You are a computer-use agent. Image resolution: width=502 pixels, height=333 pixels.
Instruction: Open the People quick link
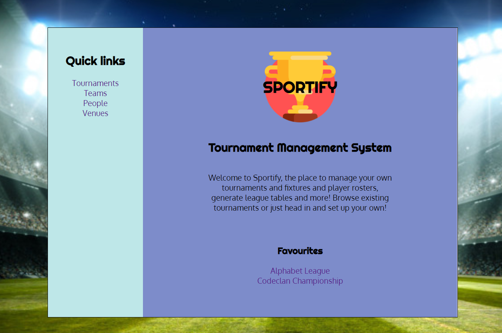[x=95, y=103]
